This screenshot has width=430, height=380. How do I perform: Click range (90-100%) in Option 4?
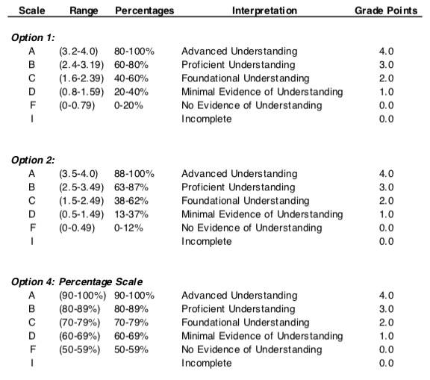83,296
